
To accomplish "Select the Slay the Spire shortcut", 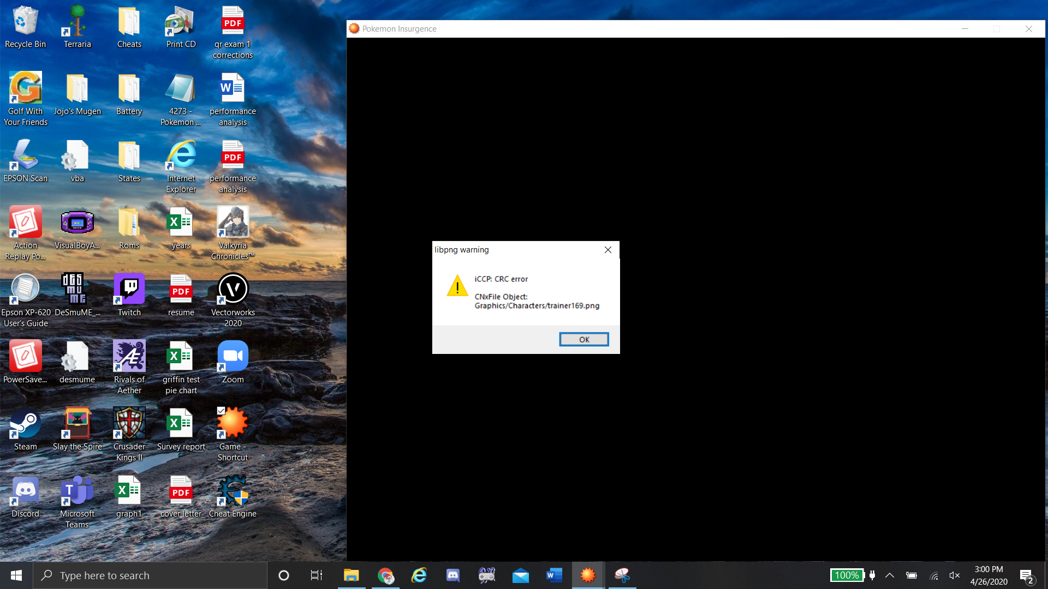I will tap(77, 430).
